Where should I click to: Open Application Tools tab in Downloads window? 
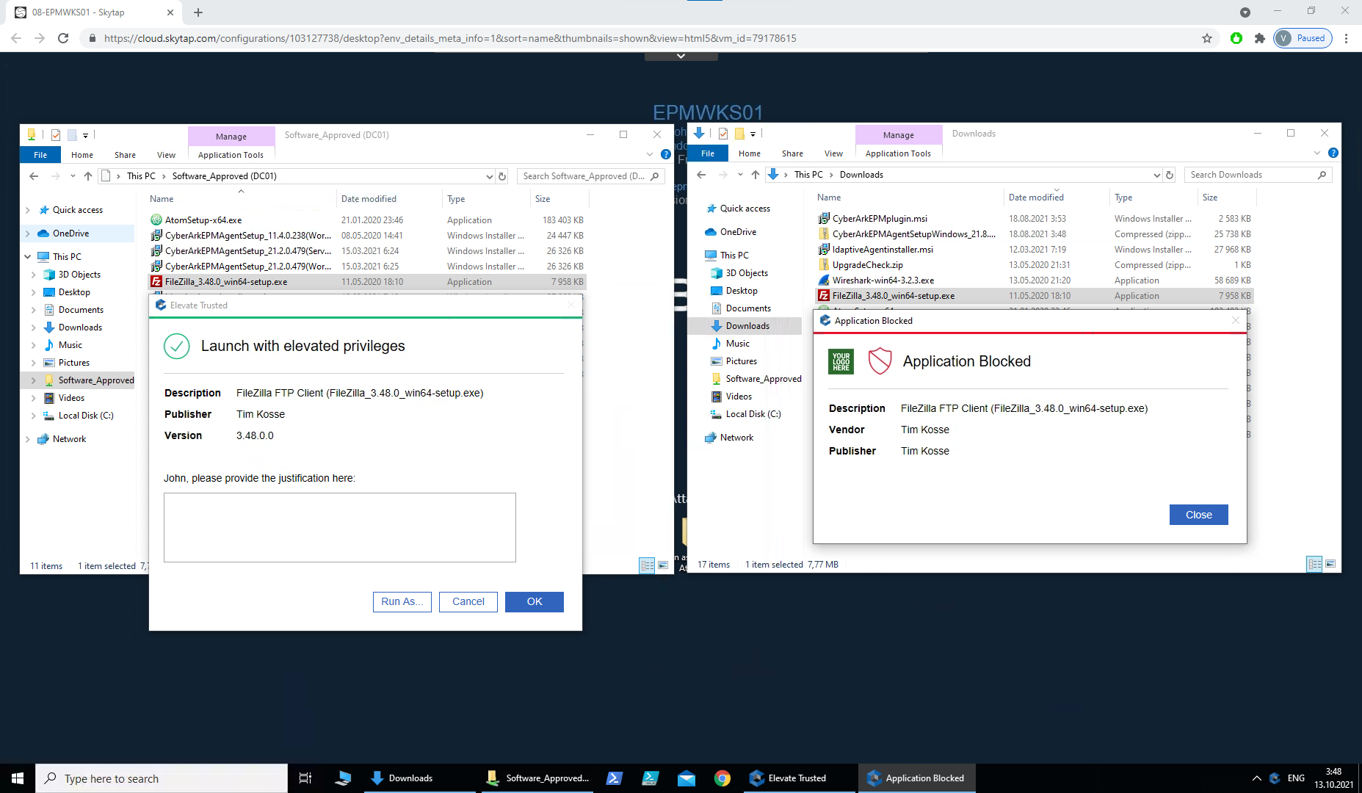pos(898,153)
